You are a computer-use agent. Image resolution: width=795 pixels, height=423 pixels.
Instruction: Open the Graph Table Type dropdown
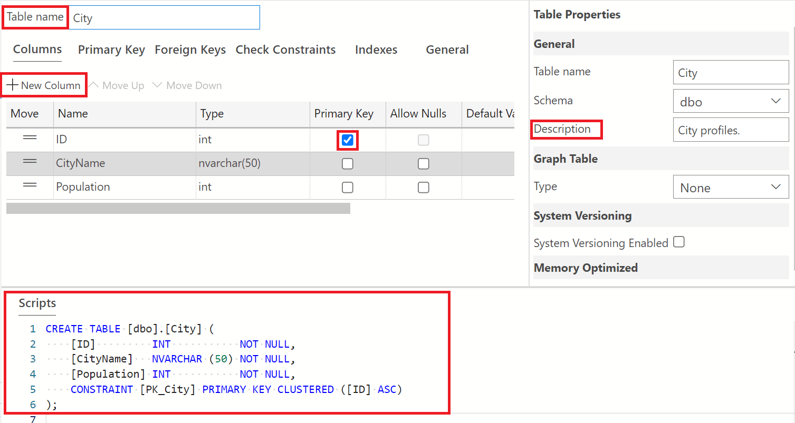coord(731,186)
